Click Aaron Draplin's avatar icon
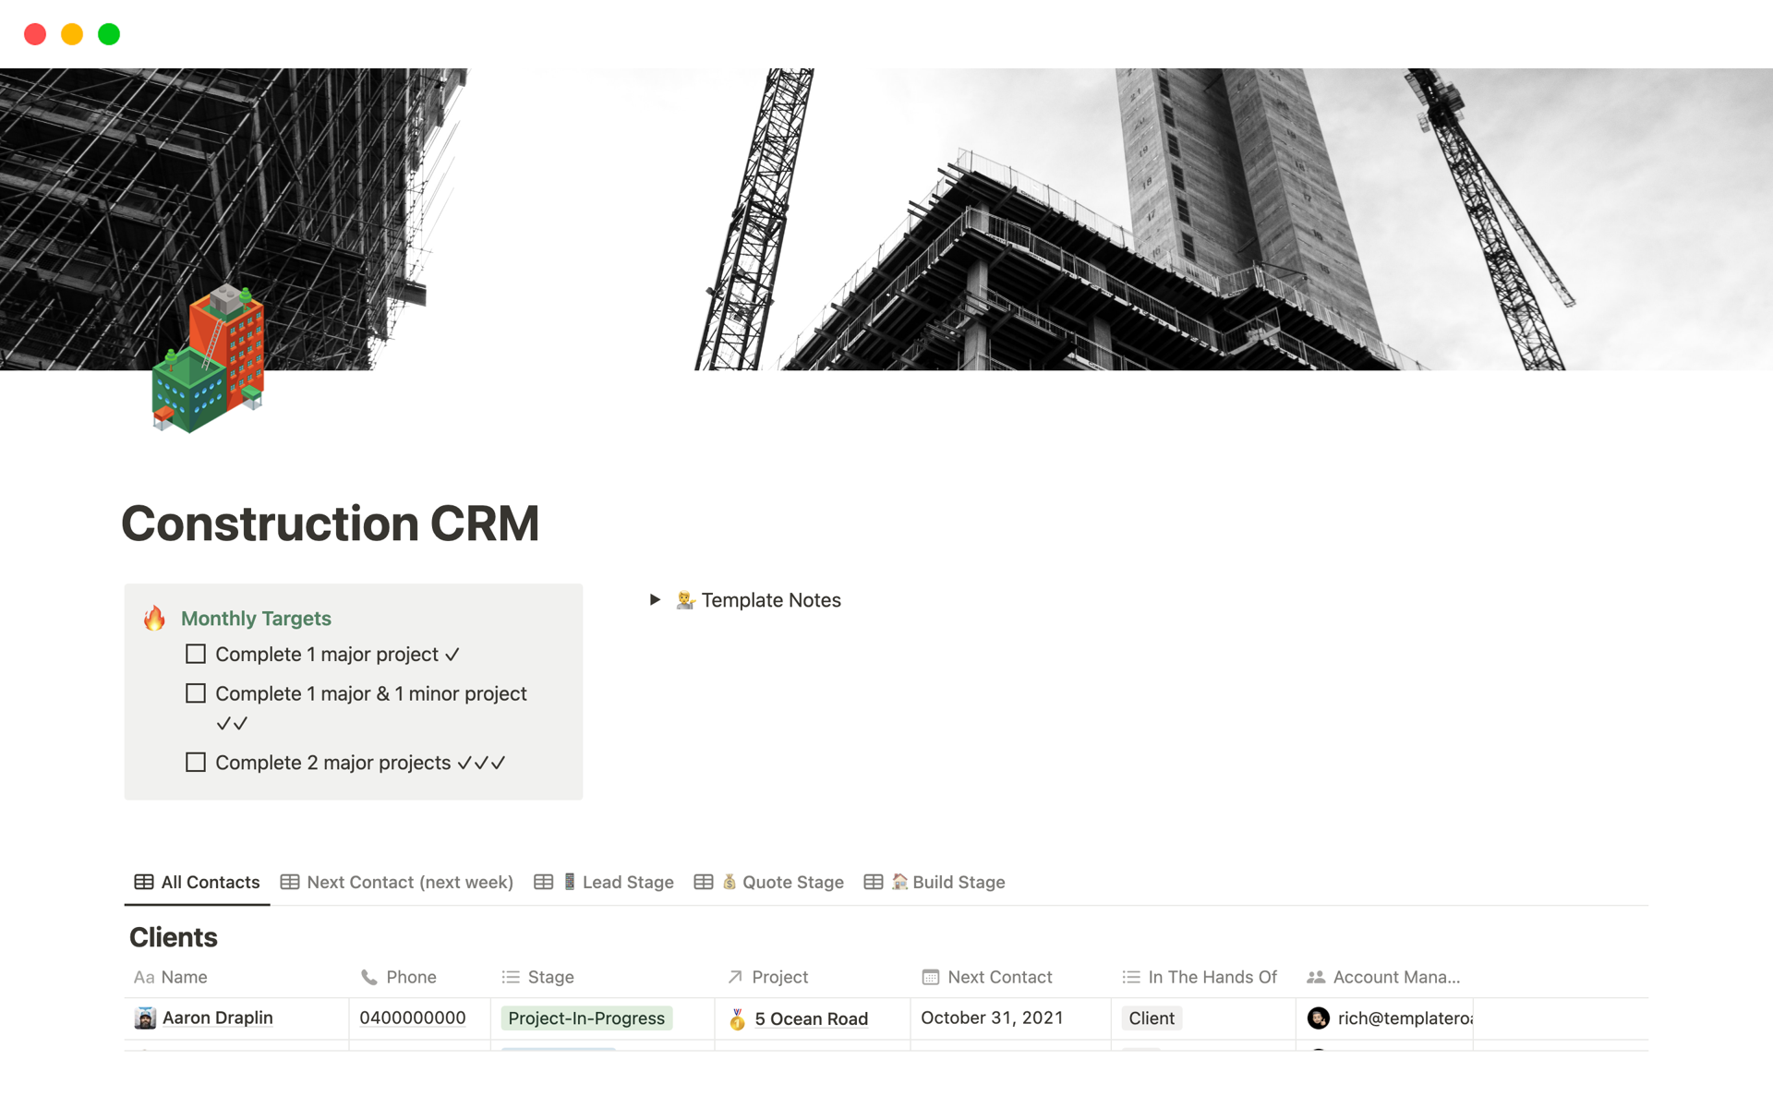 pos(145,1018)
